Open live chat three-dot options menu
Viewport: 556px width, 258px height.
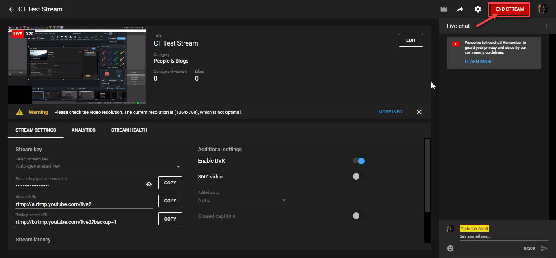tap(547, 26)
